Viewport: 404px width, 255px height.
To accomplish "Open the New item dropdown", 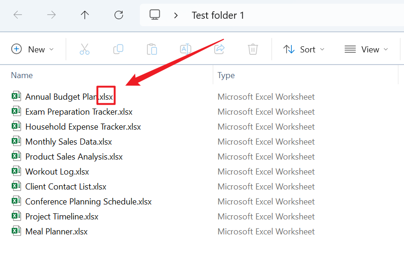I will pos(32,49).
